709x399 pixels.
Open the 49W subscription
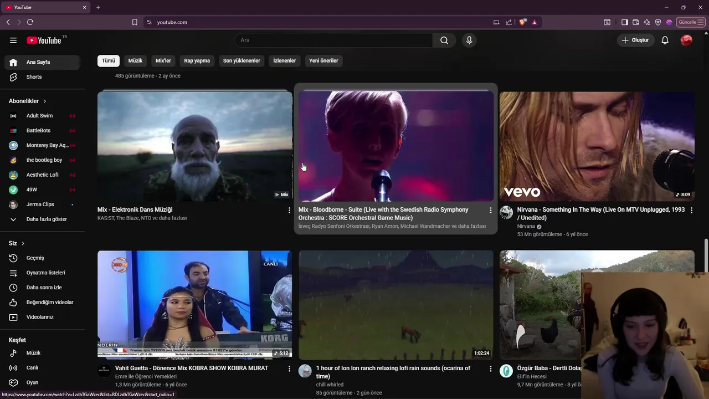pyautogui.click(x=42, y=190)
